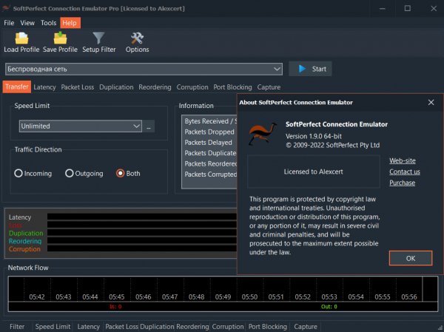Click OK in the About dialog
Viewport: 444px width, 332px height.
click(x=411, y=258)
